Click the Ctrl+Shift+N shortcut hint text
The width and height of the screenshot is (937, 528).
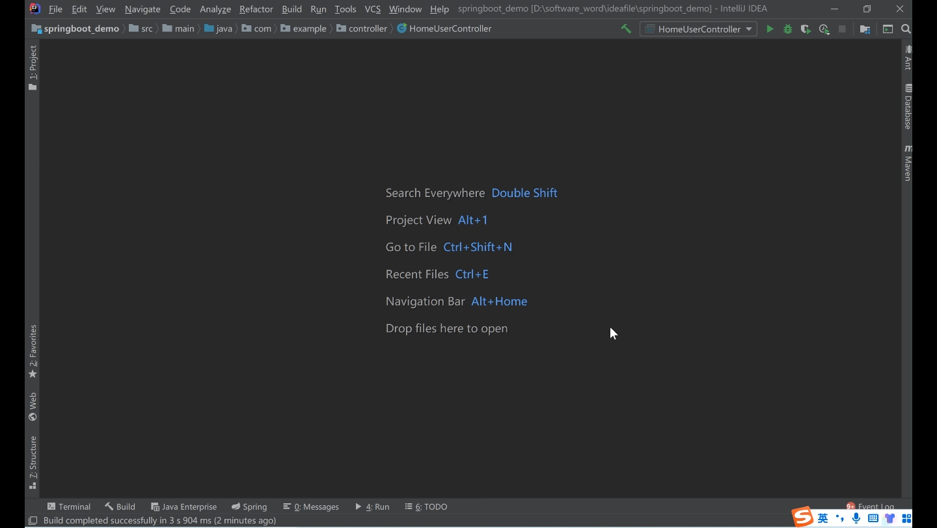[478, 247]
